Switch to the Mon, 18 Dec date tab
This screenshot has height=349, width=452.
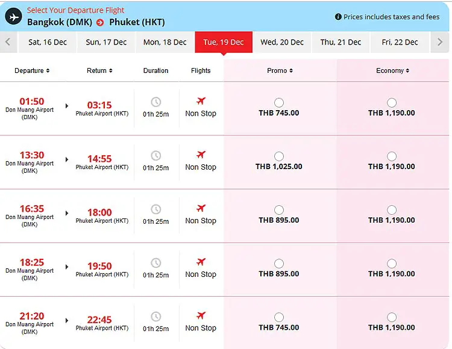(165, 42)
